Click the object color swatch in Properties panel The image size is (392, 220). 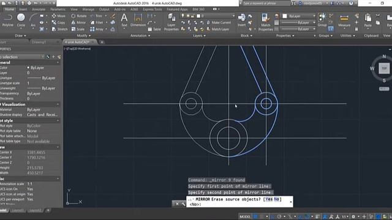point(284,16)
